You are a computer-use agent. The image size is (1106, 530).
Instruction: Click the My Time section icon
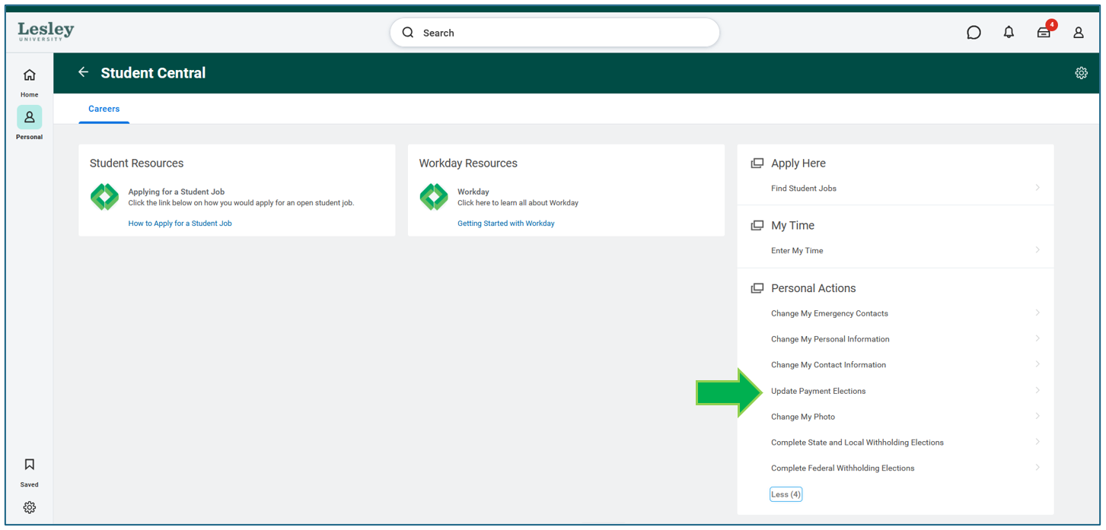click(x=757, y=226)
